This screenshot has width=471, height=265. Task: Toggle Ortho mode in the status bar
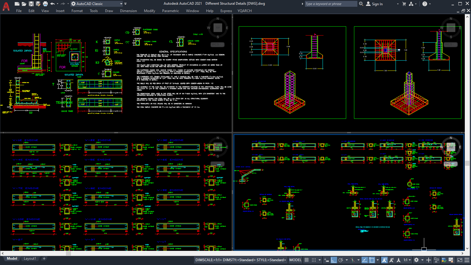pyautogui.click(x=333, y=260)
